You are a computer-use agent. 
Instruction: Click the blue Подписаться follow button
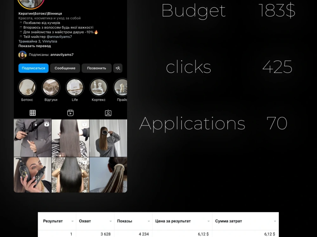33,68
